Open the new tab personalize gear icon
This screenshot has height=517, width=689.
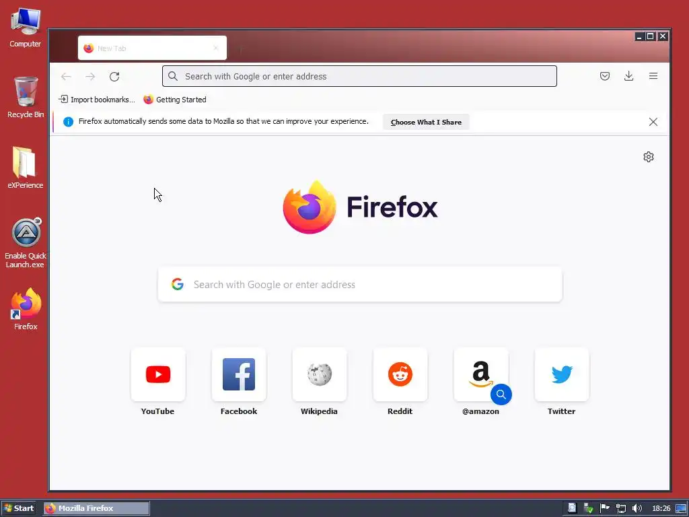click(648, 157)
